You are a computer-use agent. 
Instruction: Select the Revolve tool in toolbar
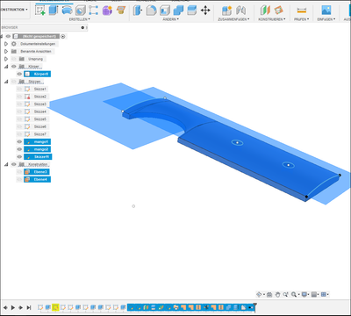(67, 11)
